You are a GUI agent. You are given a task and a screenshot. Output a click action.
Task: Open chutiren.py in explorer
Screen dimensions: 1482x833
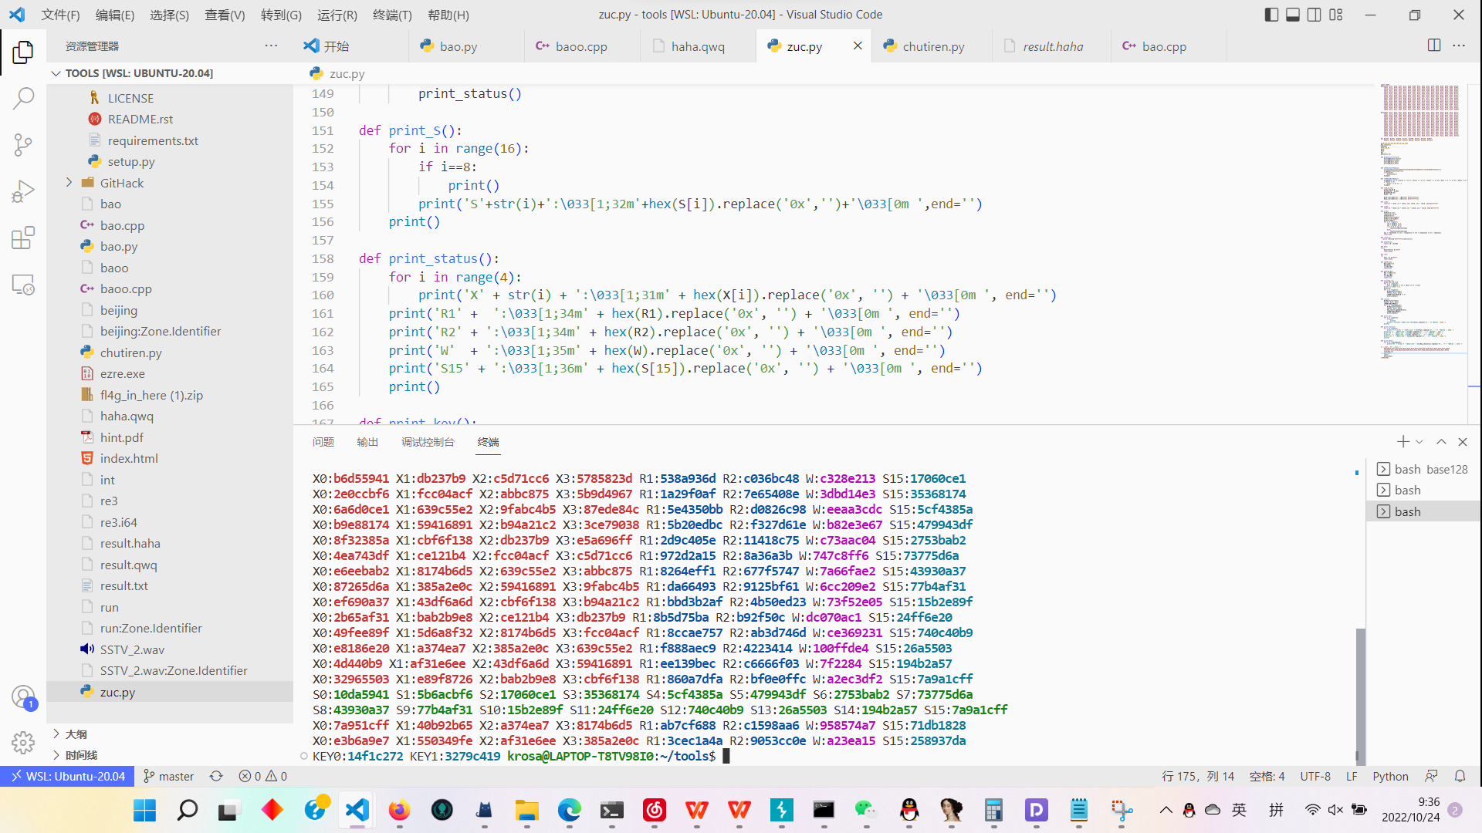[x=170, y=352]
